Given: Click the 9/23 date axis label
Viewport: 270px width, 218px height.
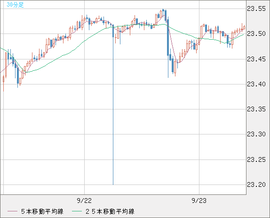Looking at the screenshot, I should point(199,201).
